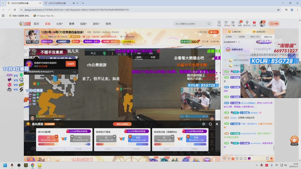Open the purple orb icon in chat toolbar

coord(249,158)
